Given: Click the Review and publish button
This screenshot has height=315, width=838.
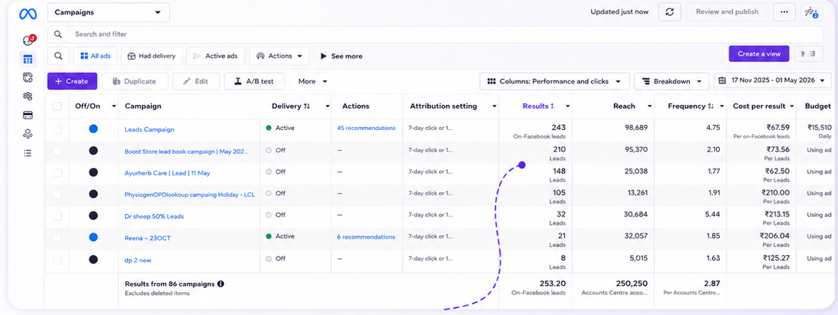Looking at the screenshot, I should tap(727, 11).
